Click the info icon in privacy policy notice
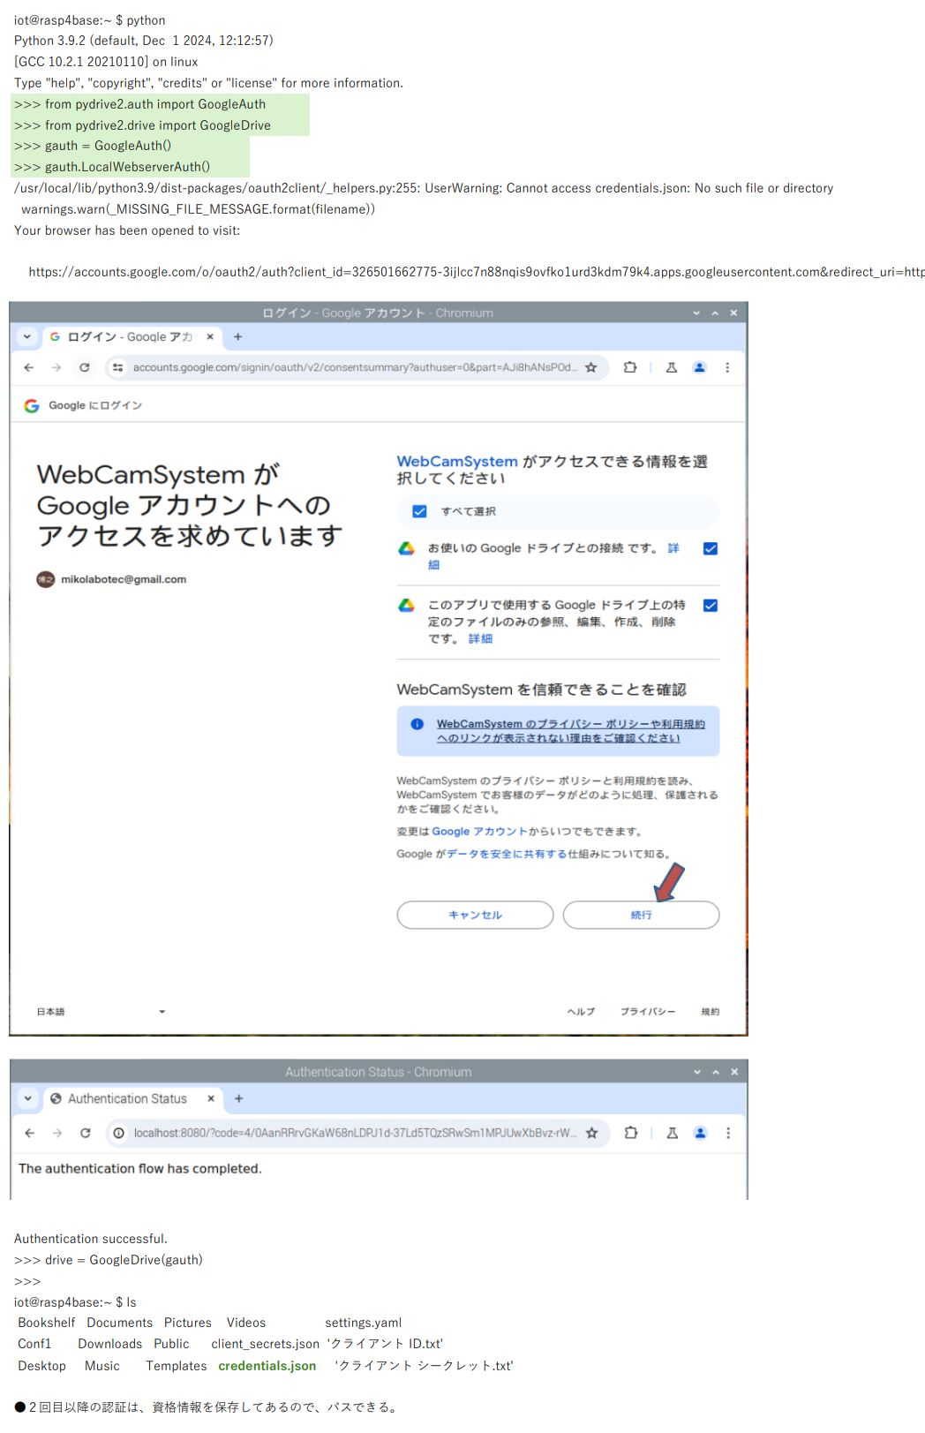The width and height of the screenshot is (925, 1433). (417, 724)
